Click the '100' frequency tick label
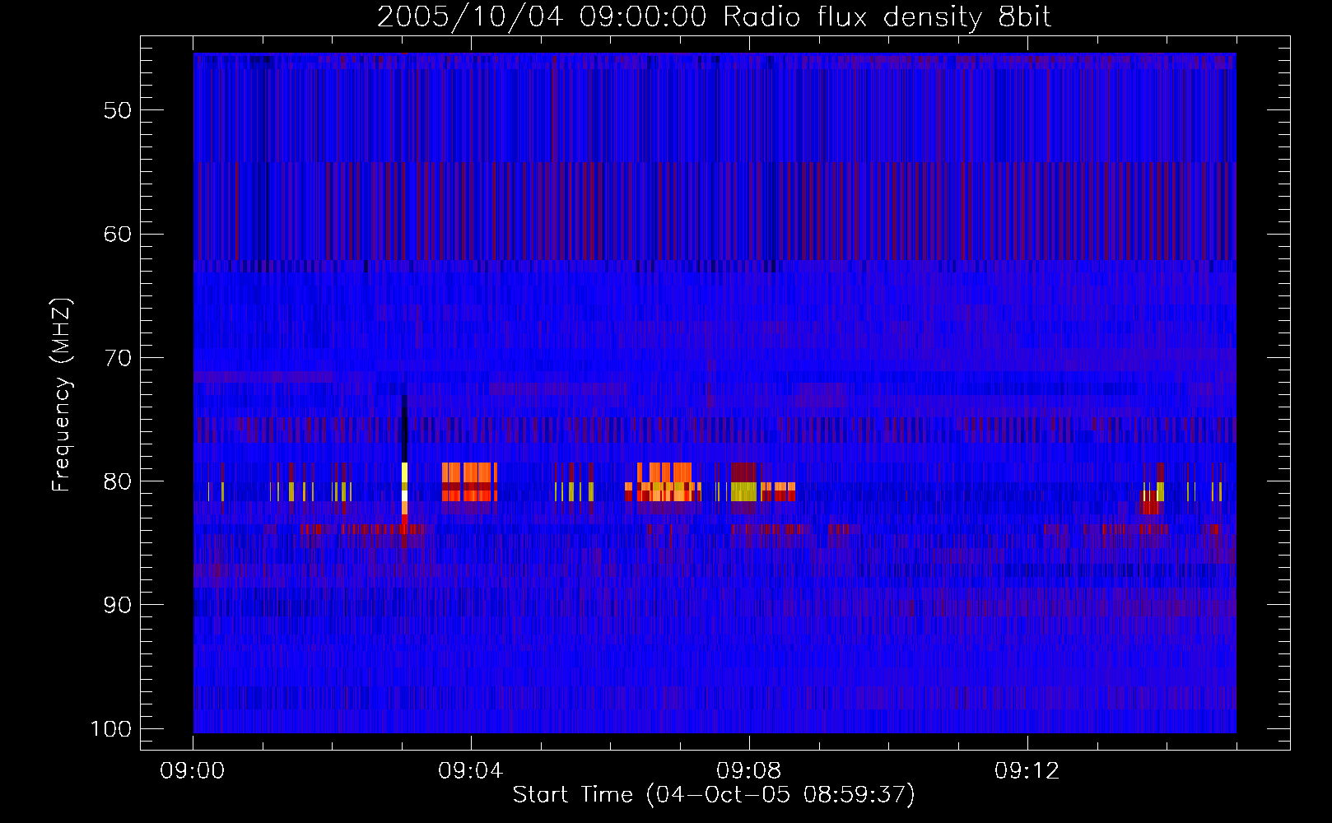The image size is (1332, 823). pos(112,729)
